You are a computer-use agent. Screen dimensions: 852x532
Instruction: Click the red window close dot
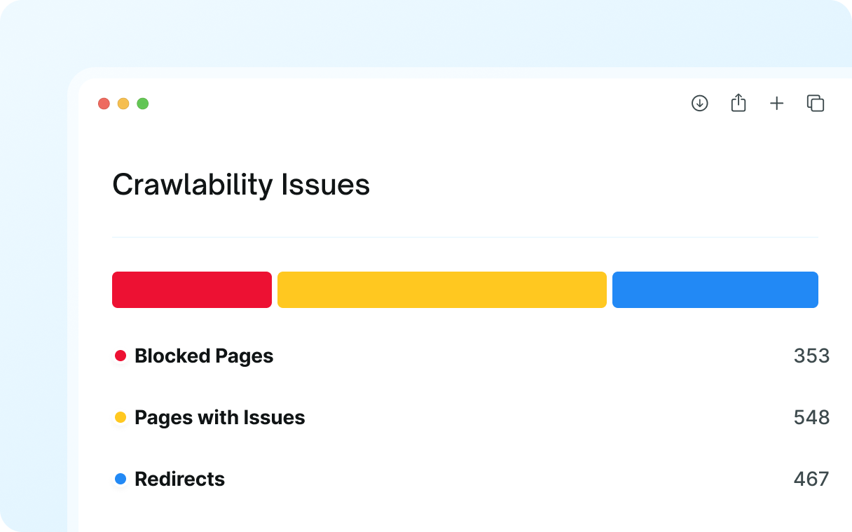tap(104, 104)
